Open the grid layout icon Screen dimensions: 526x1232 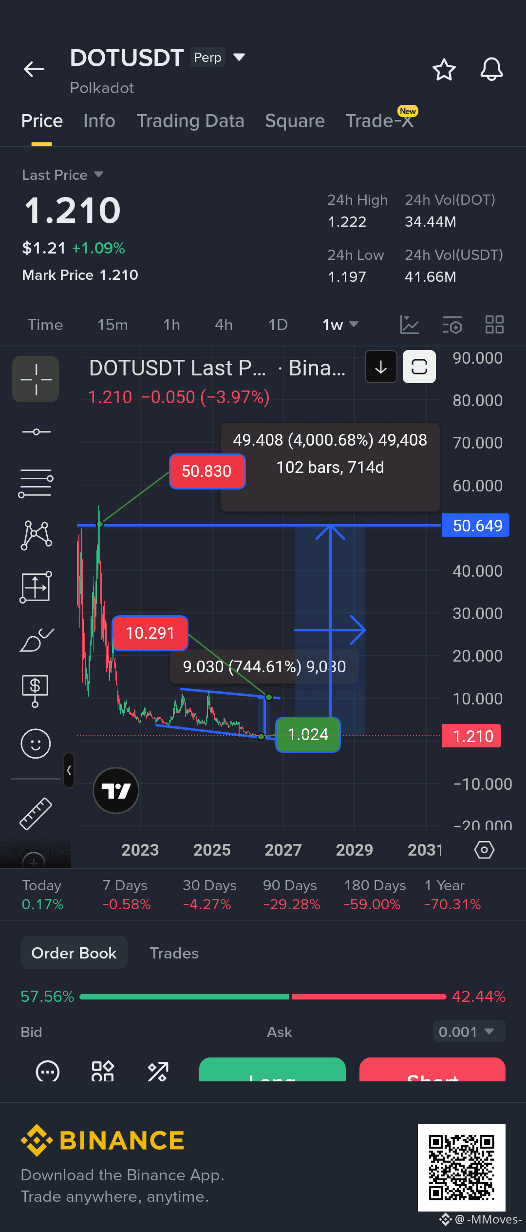[494, 324]
